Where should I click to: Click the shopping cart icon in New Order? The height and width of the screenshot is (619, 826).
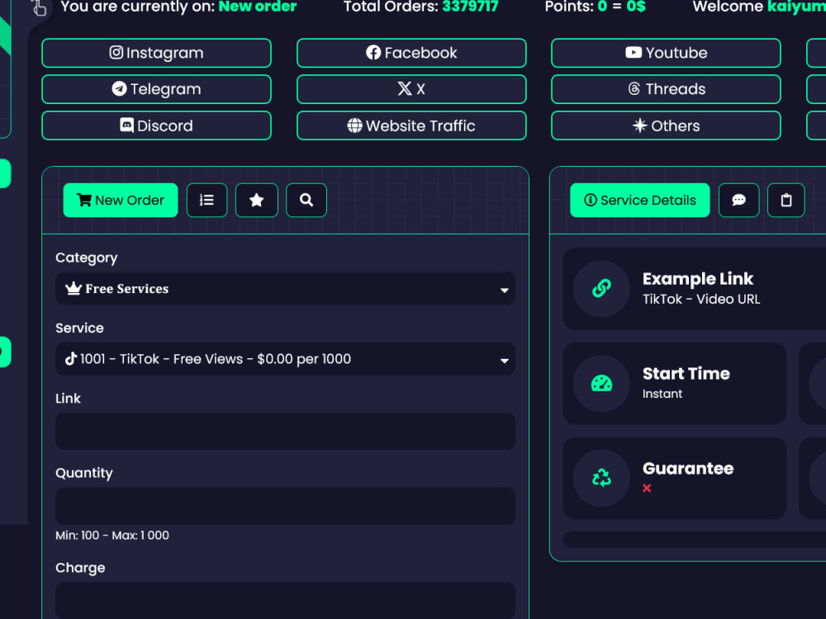click(84, 200)
